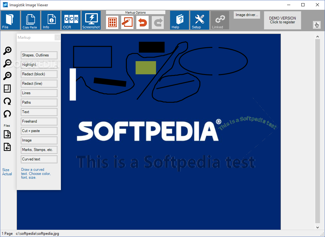Rotate image clockwise
Viewport: 325px width, 237px height.
7,101
